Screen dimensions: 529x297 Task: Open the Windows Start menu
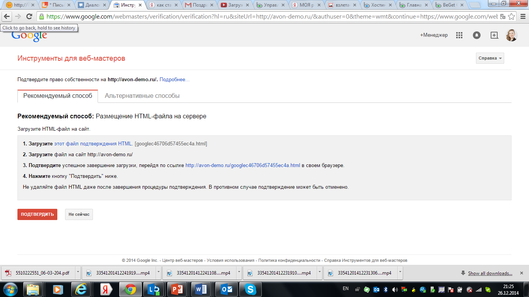click(10, 289)
